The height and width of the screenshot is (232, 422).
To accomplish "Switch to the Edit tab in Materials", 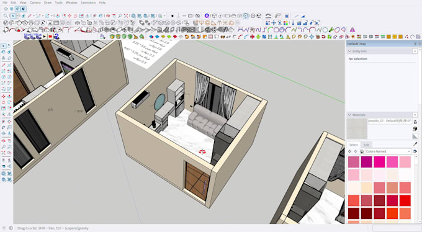I will point(366,145).
